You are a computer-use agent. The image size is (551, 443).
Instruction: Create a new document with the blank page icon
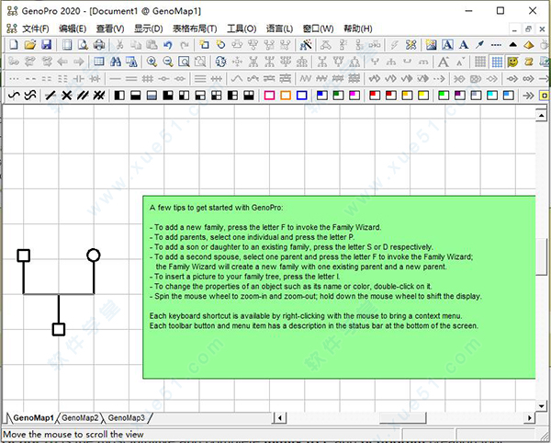[x=14, y=45]
